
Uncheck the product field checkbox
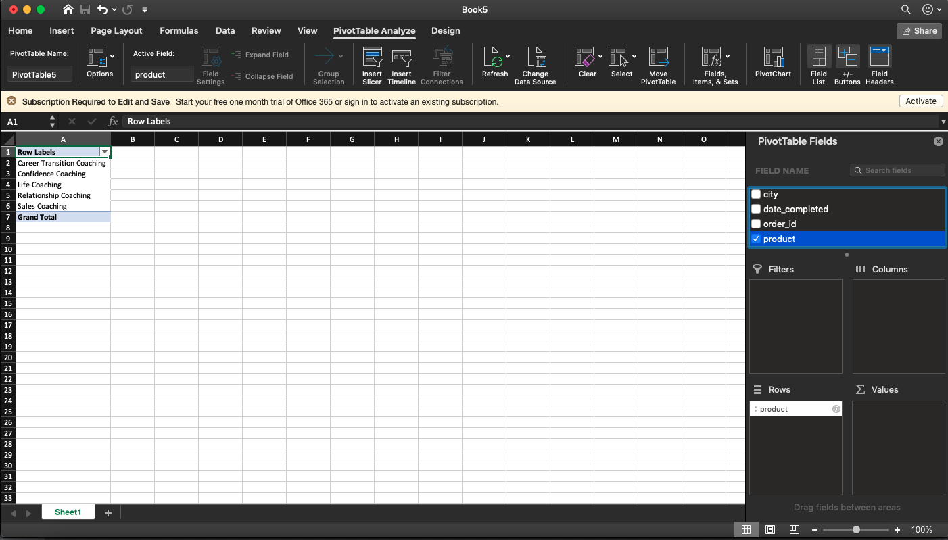[x=756, y=239]
